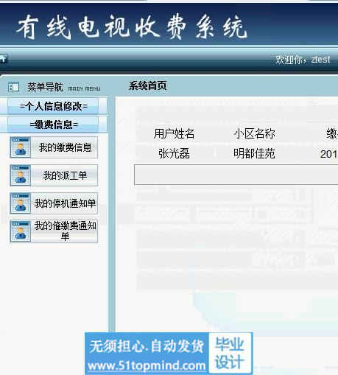
Task: Click the empty box below the table row
Action: pos(236,175)
